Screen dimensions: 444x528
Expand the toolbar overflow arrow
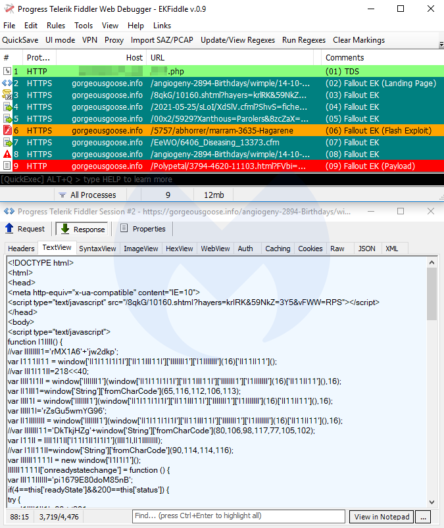click(441, 45)
